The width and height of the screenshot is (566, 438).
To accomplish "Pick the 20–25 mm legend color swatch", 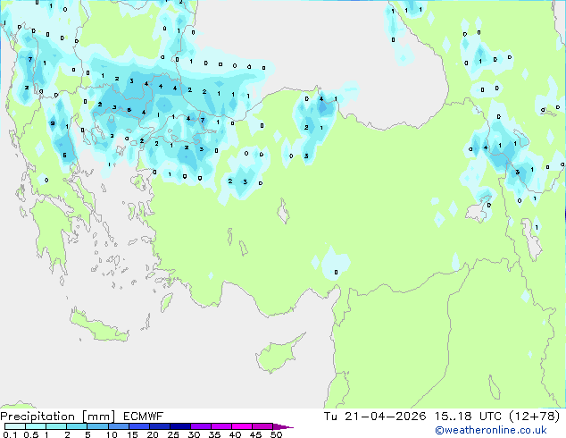I will (x=160, y=426).
